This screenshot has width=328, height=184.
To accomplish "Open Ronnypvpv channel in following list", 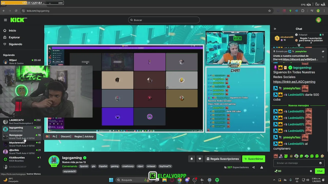I will [22, 136].
